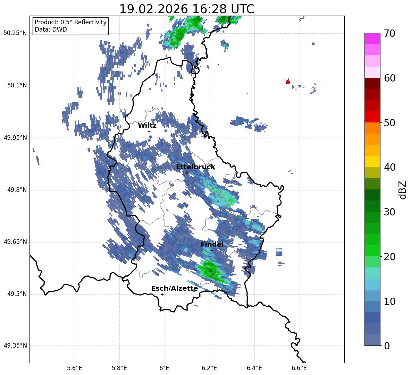Pick the turquoise colorbar segment below 20
The height and width of the screenshot is (375, 411).
[372, 273]
